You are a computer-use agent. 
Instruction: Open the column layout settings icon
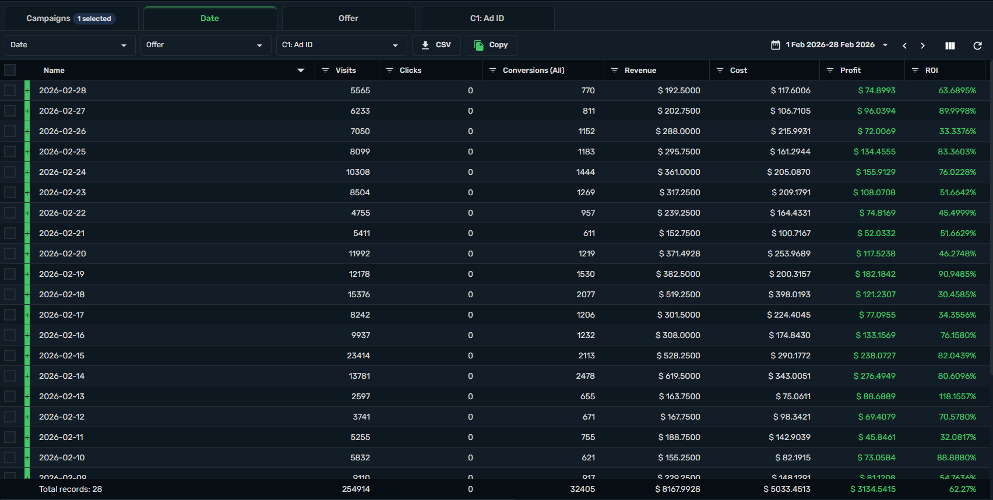[x=950, y=45]
